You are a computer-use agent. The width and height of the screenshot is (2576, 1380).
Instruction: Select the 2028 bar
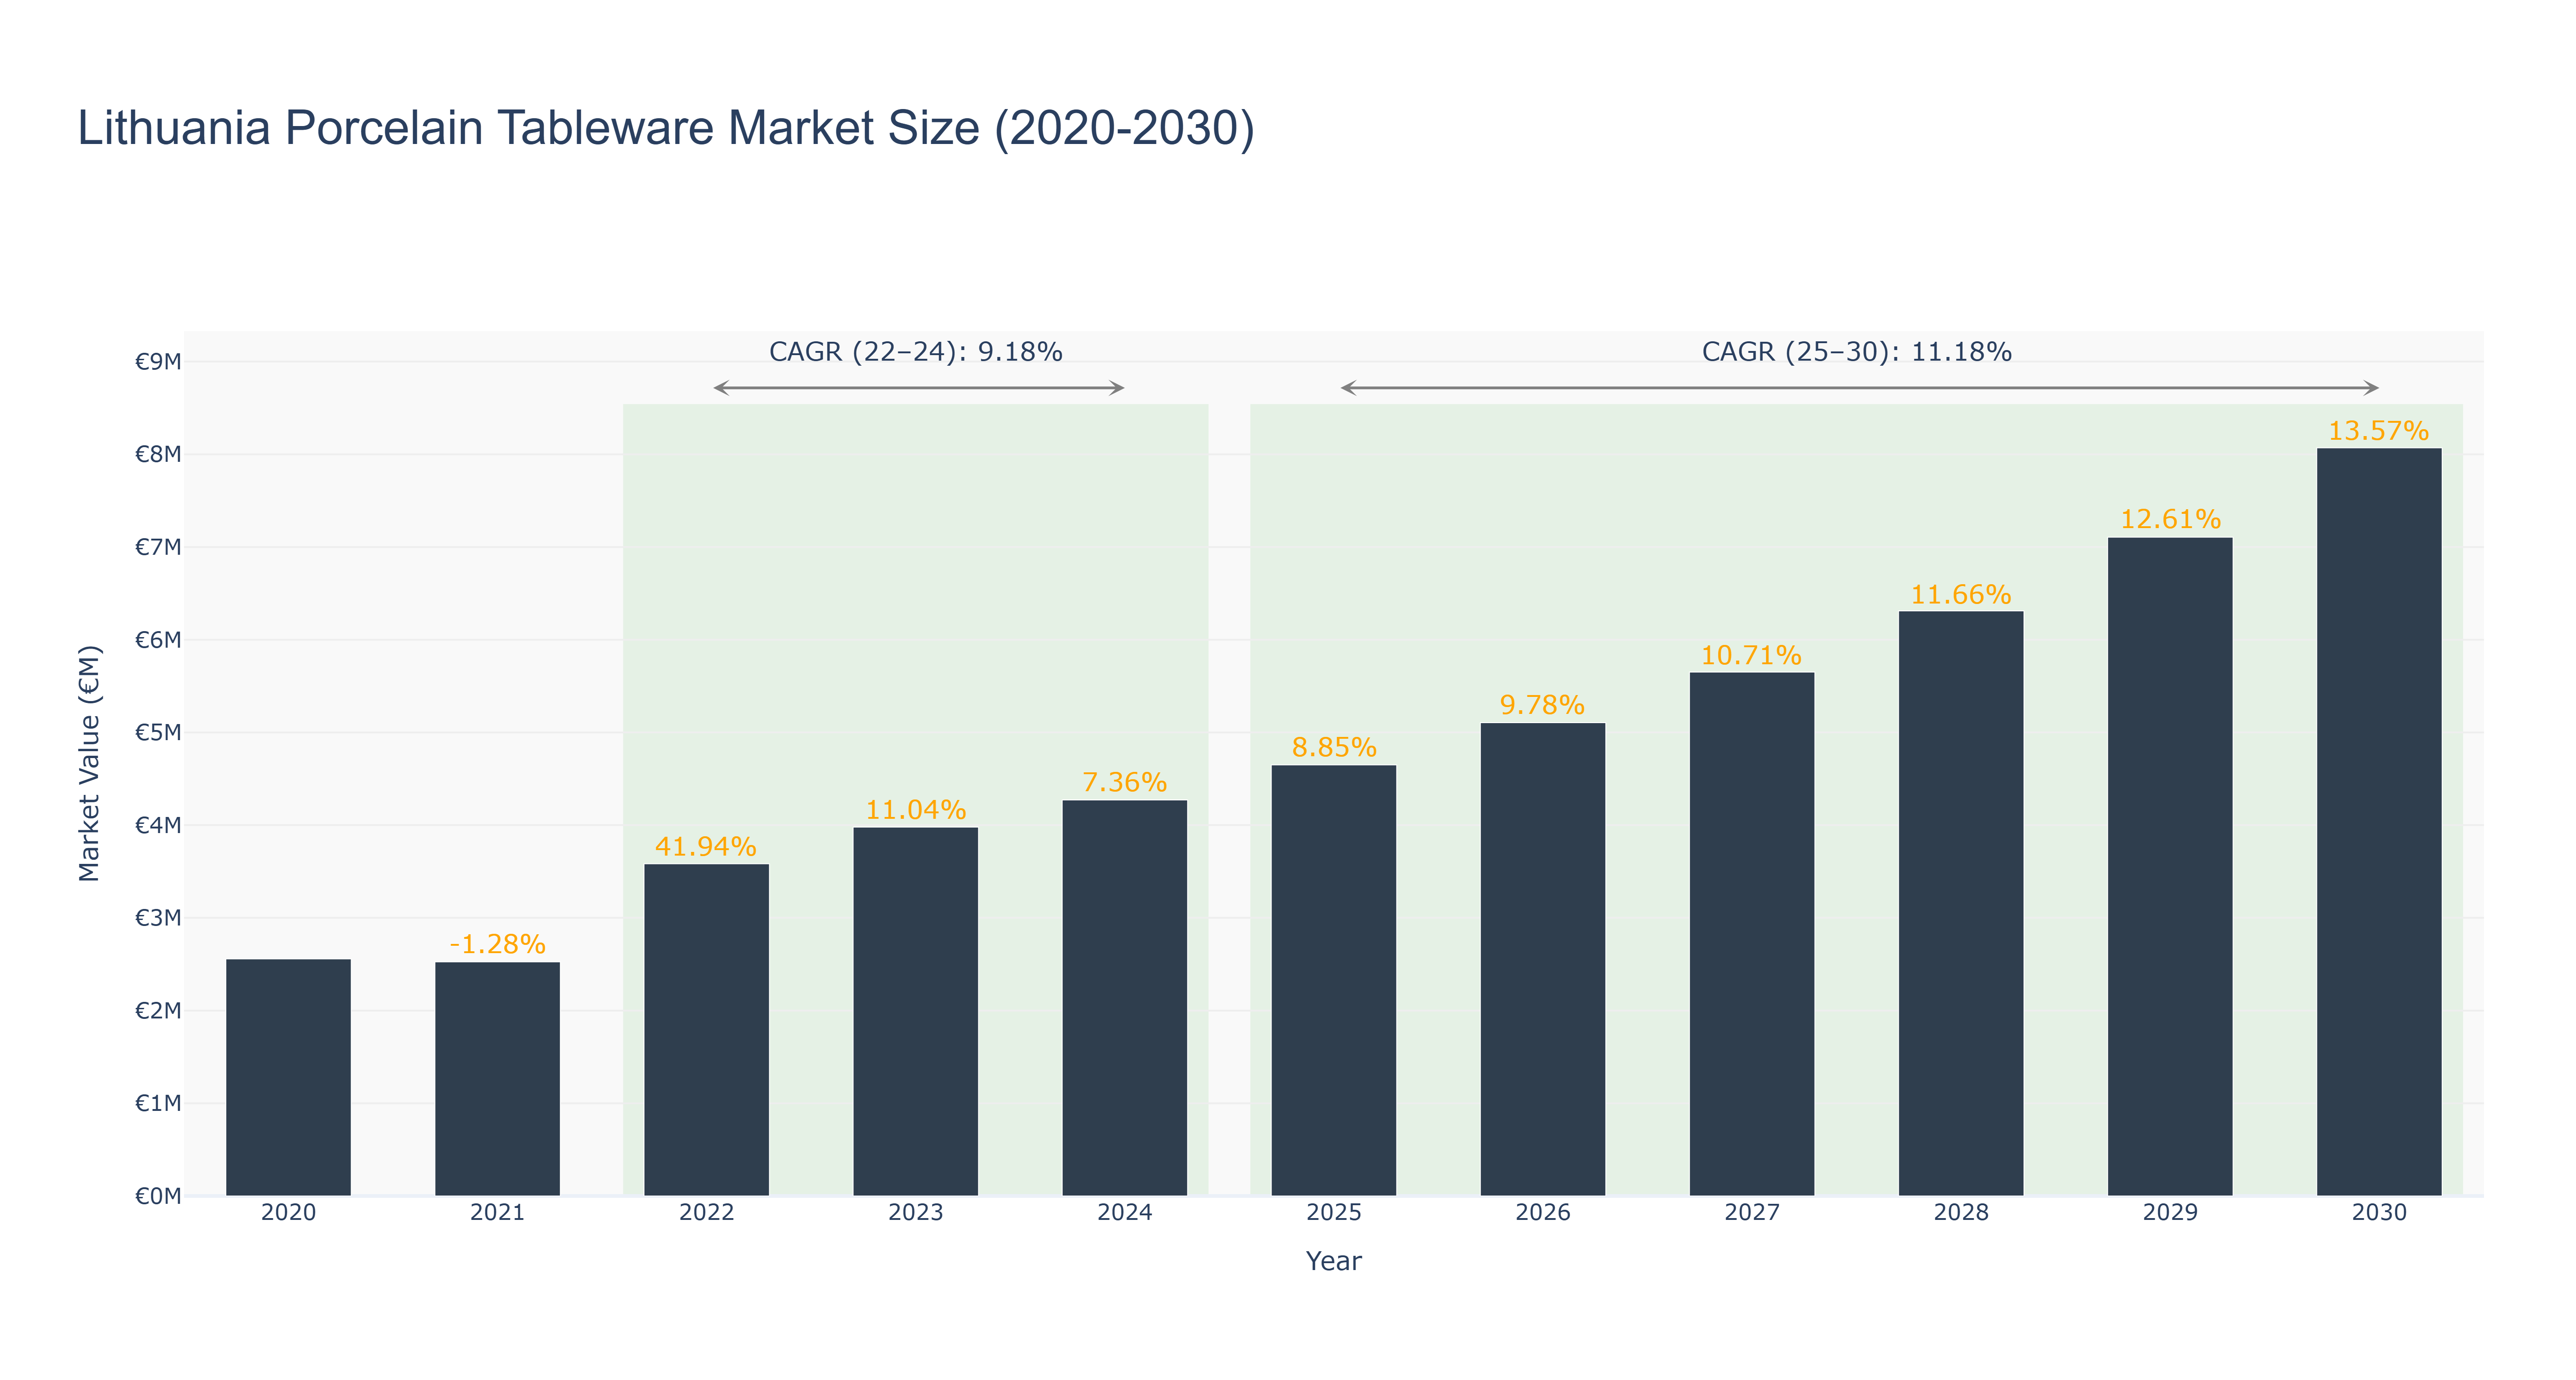point(1960,903)
